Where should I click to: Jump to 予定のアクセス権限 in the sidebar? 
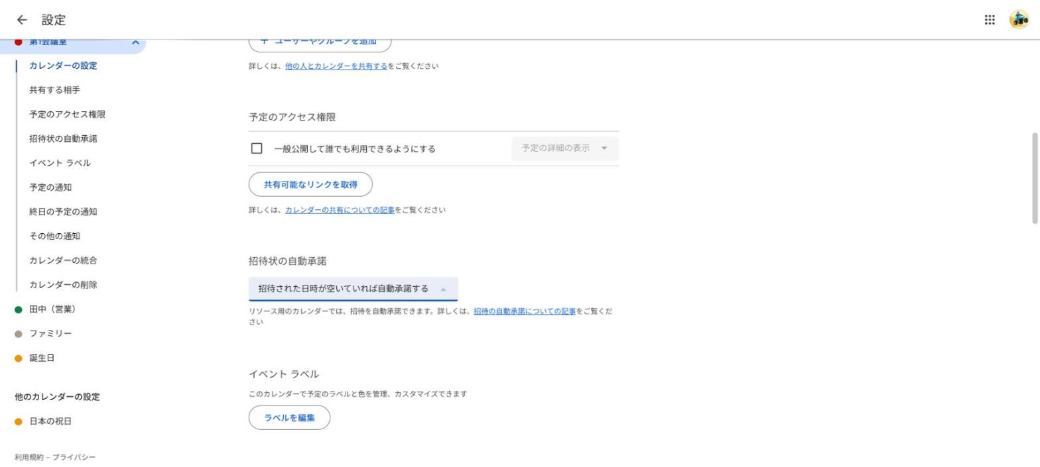click(67, 115)
